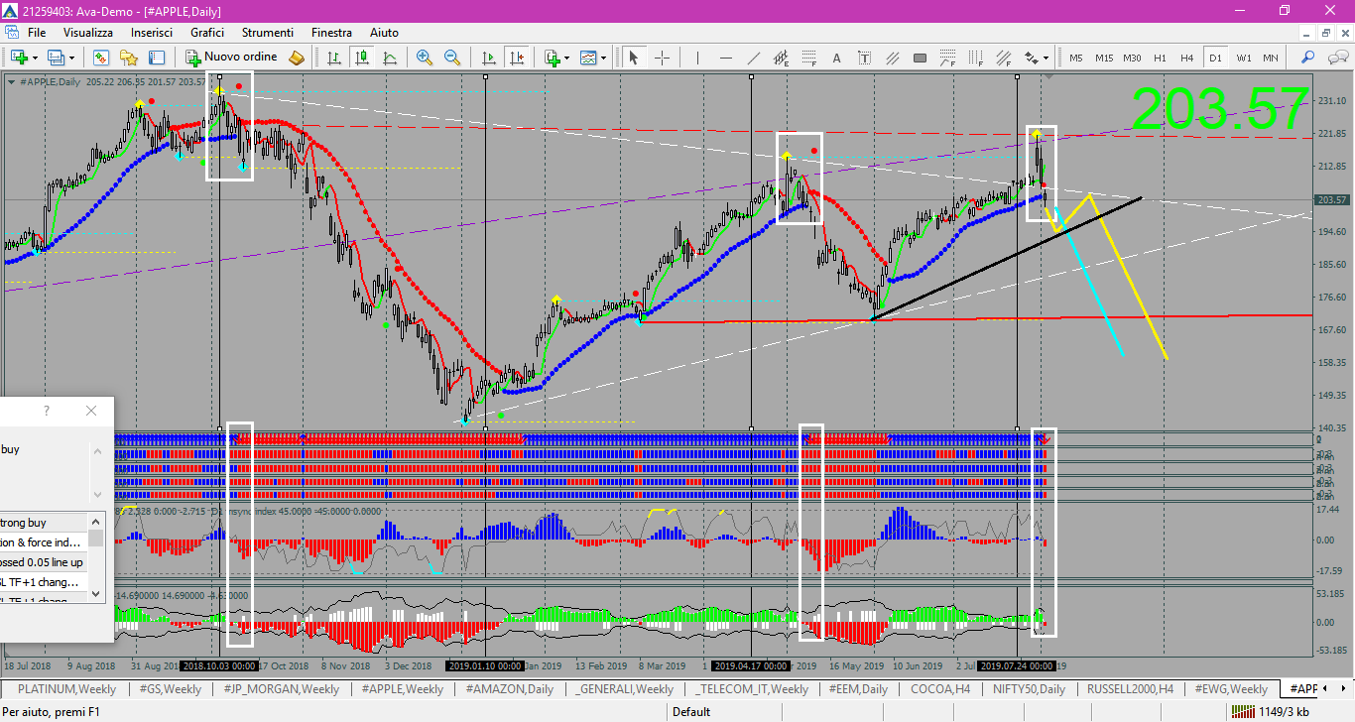Open the File menu

[x=37, y=33]
